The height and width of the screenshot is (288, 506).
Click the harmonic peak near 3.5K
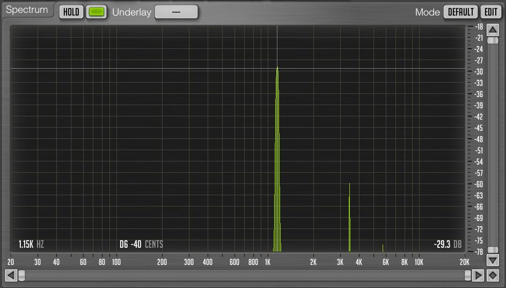point(349,217)
